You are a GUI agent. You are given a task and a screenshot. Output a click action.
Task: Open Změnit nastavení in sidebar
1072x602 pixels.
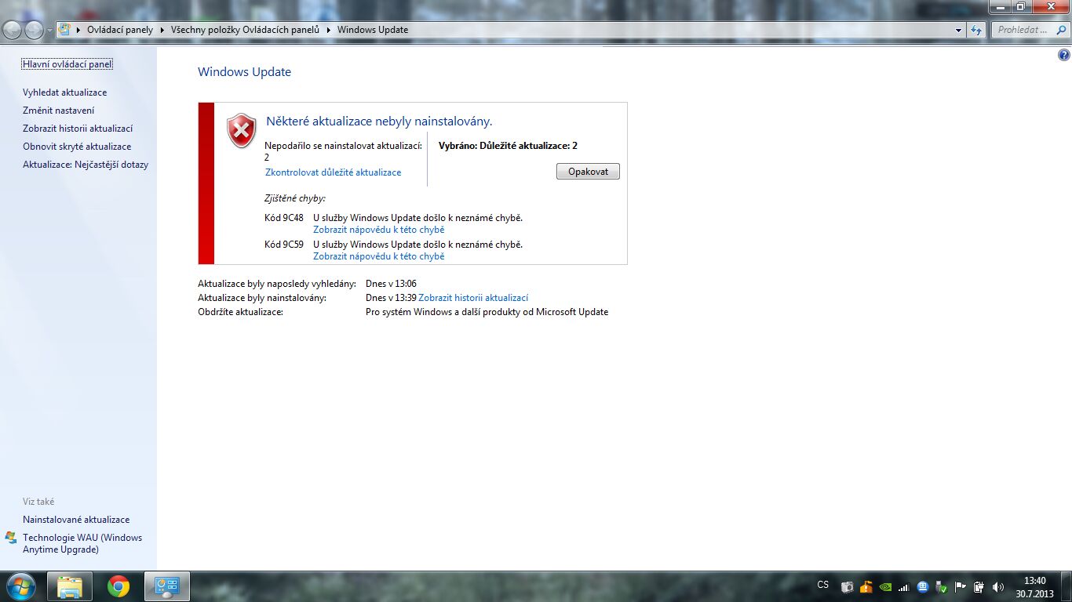[x=58, y=111]
